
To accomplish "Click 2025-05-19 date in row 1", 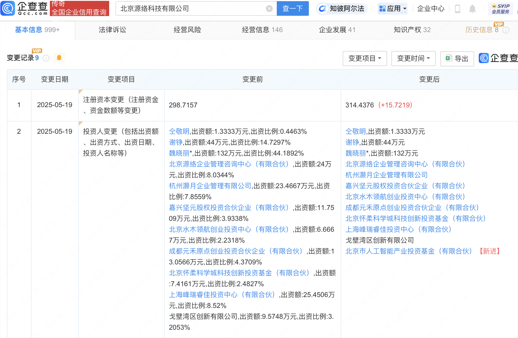I will (x=55, y=105).
